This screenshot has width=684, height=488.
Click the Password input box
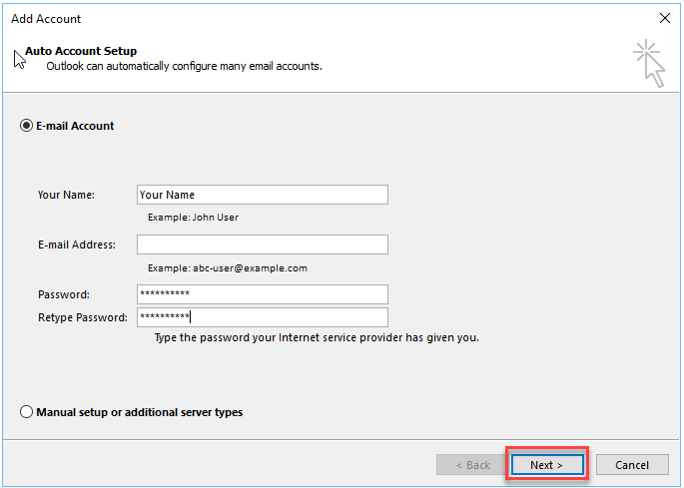(x=262, y=294)
